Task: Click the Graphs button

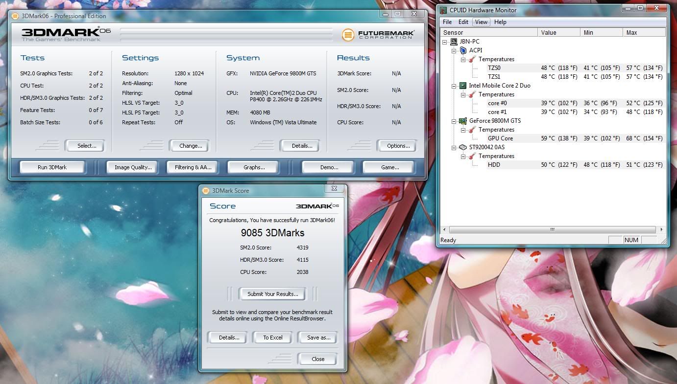Action: point(254,167)
